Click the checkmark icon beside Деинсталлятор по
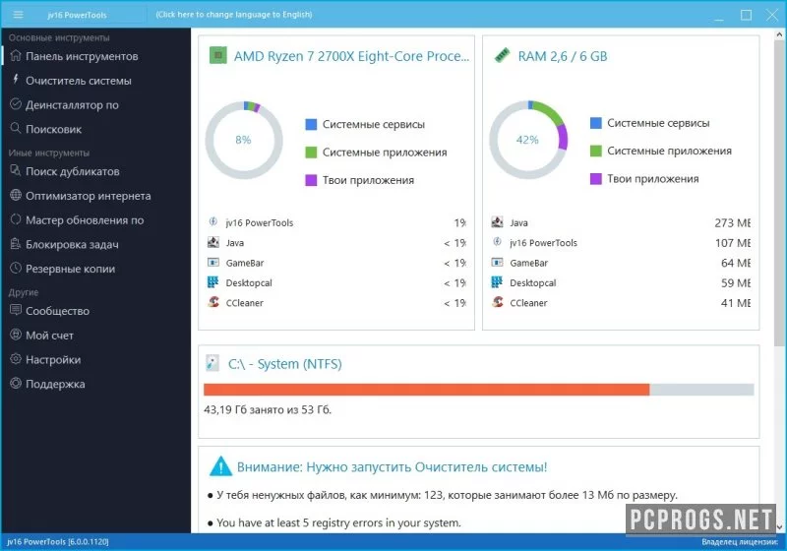The height and width of the screenshot is (551, 787). [16, 104]
